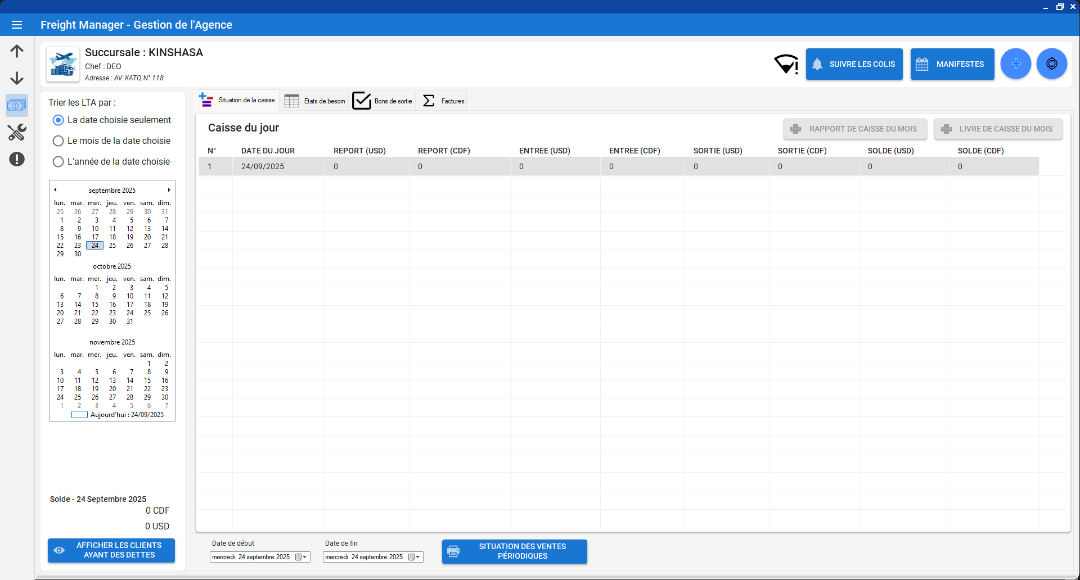Click Situation des ventes périodiques button

[514, 551]
